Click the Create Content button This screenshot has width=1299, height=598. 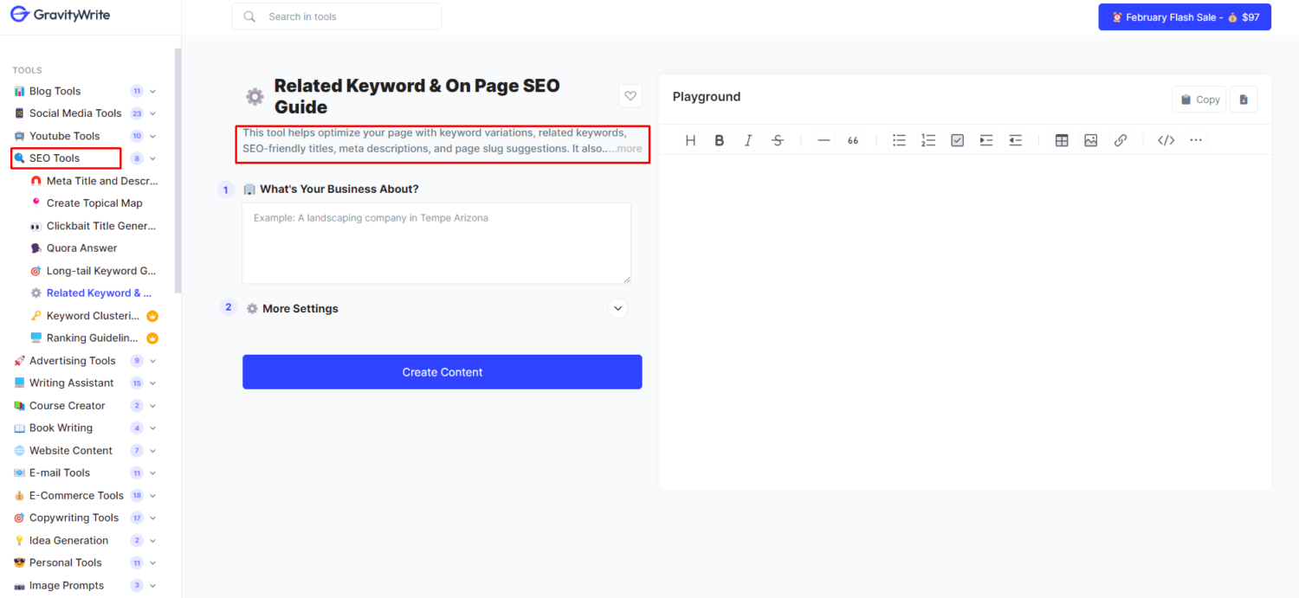(x=442, y=372)
